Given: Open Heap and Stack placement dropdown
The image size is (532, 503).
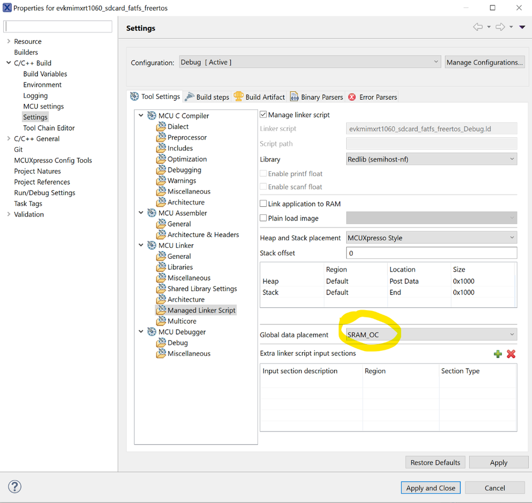Looking at the screenshot, I should point(431,238).
